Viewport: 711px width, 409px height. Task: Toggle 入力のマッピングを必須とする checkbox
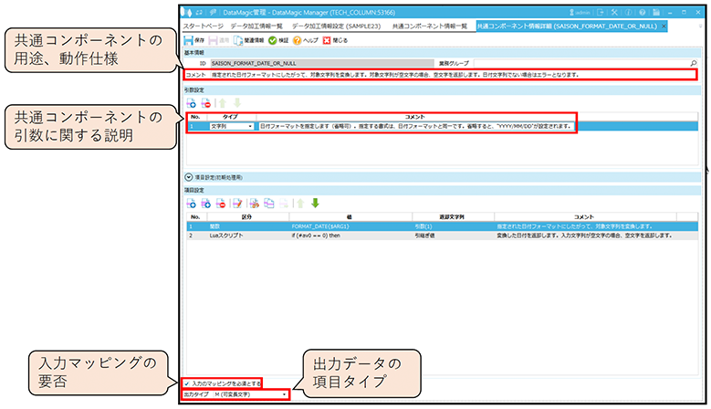tap(187, 383)
